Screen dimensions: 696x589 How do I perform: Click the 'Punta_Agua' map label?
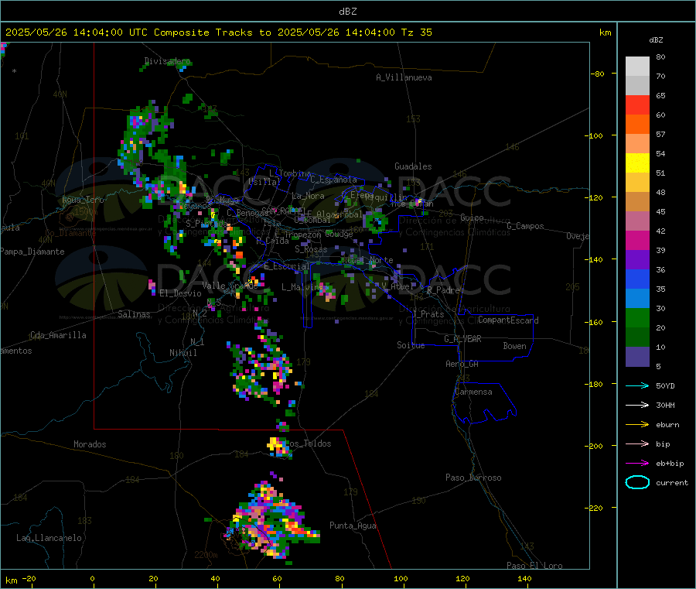click(353, 526)
